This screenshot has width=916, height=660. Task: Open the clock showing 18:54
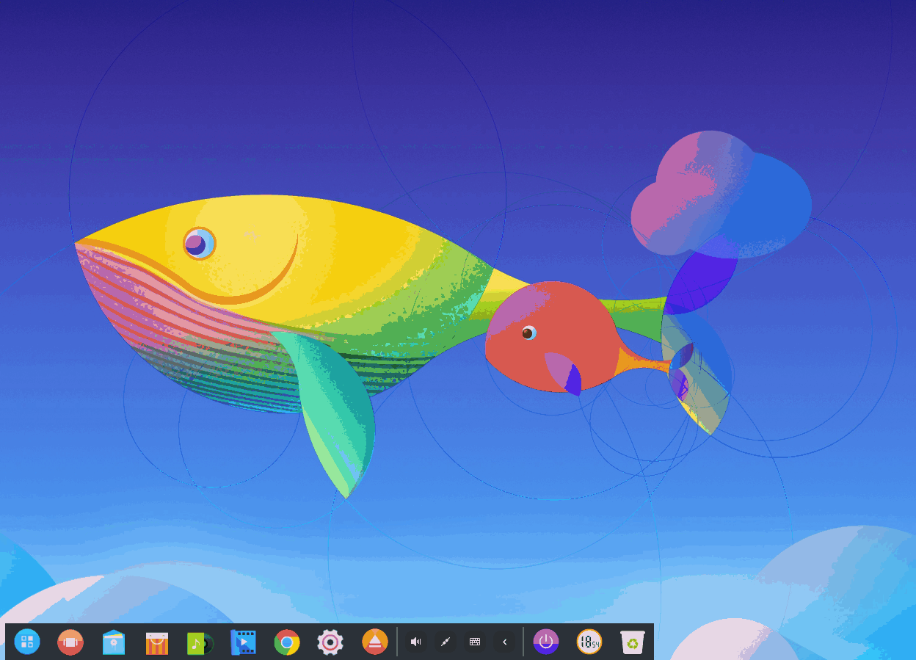[x=589, y=642]
